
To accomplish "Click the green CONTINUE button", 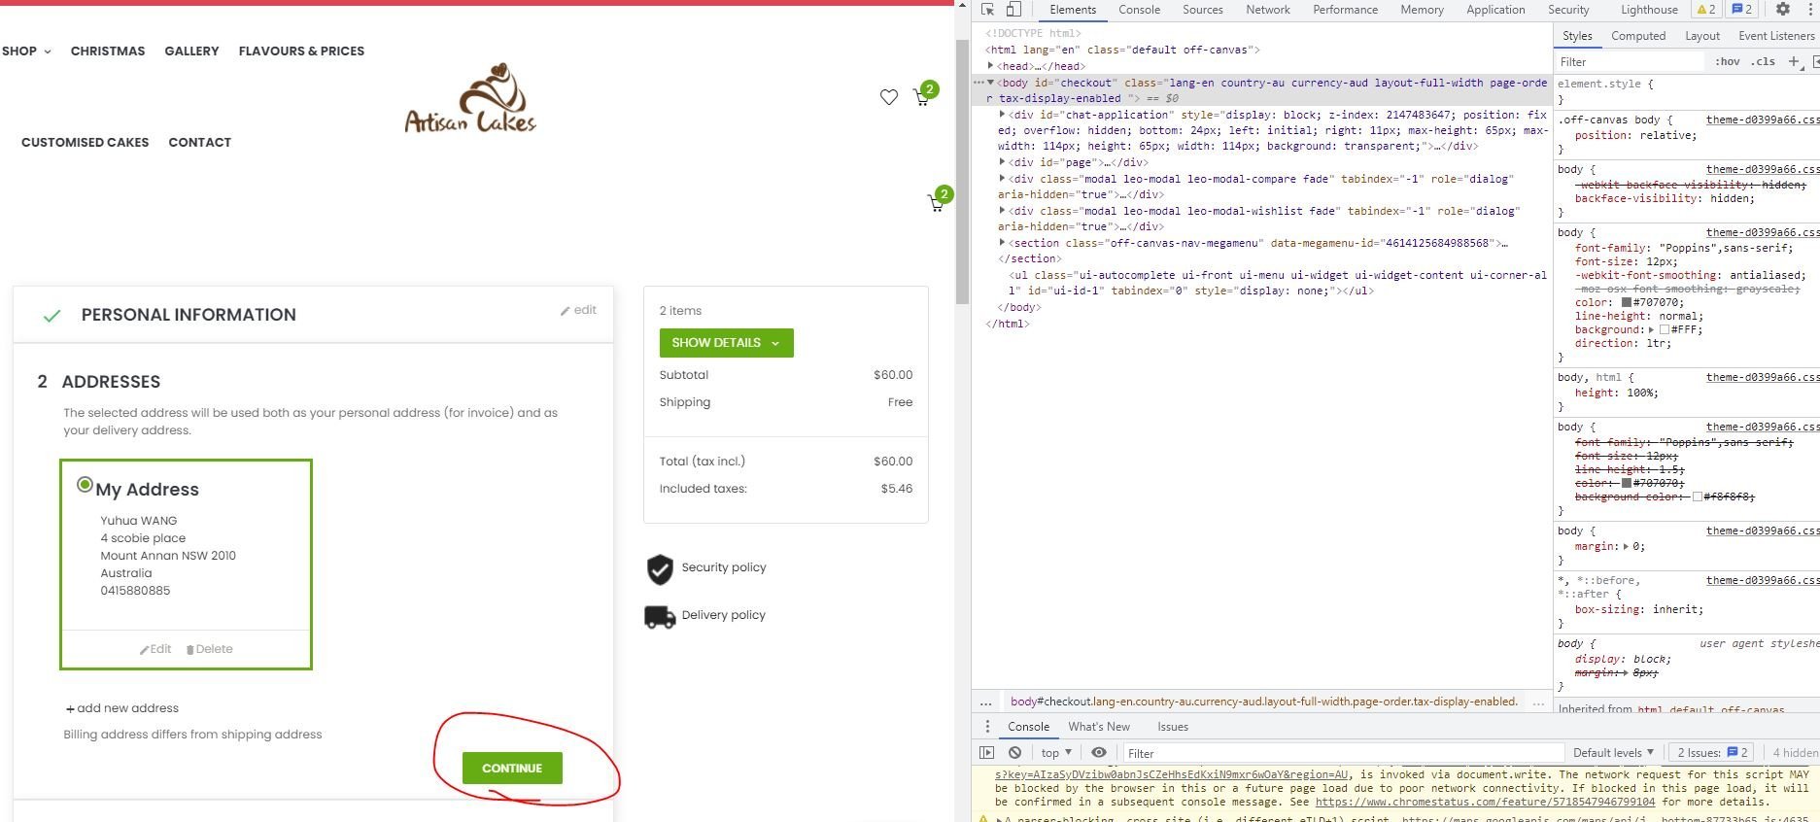I will click(x=512, y=768).
